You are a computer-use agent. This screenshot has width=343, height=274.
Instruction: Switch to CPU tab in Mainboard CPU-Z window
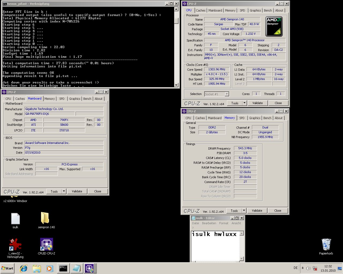pyautogui.click(x=8, y=99)
